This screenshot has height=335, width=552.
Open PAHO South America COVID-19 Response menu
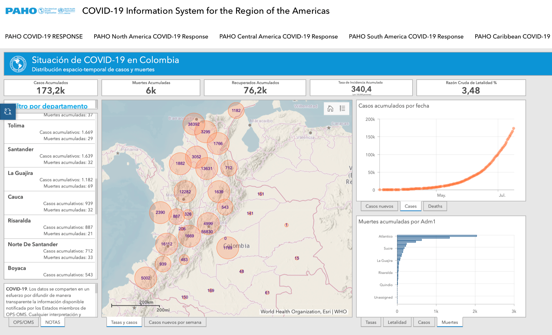coord(406,36)
